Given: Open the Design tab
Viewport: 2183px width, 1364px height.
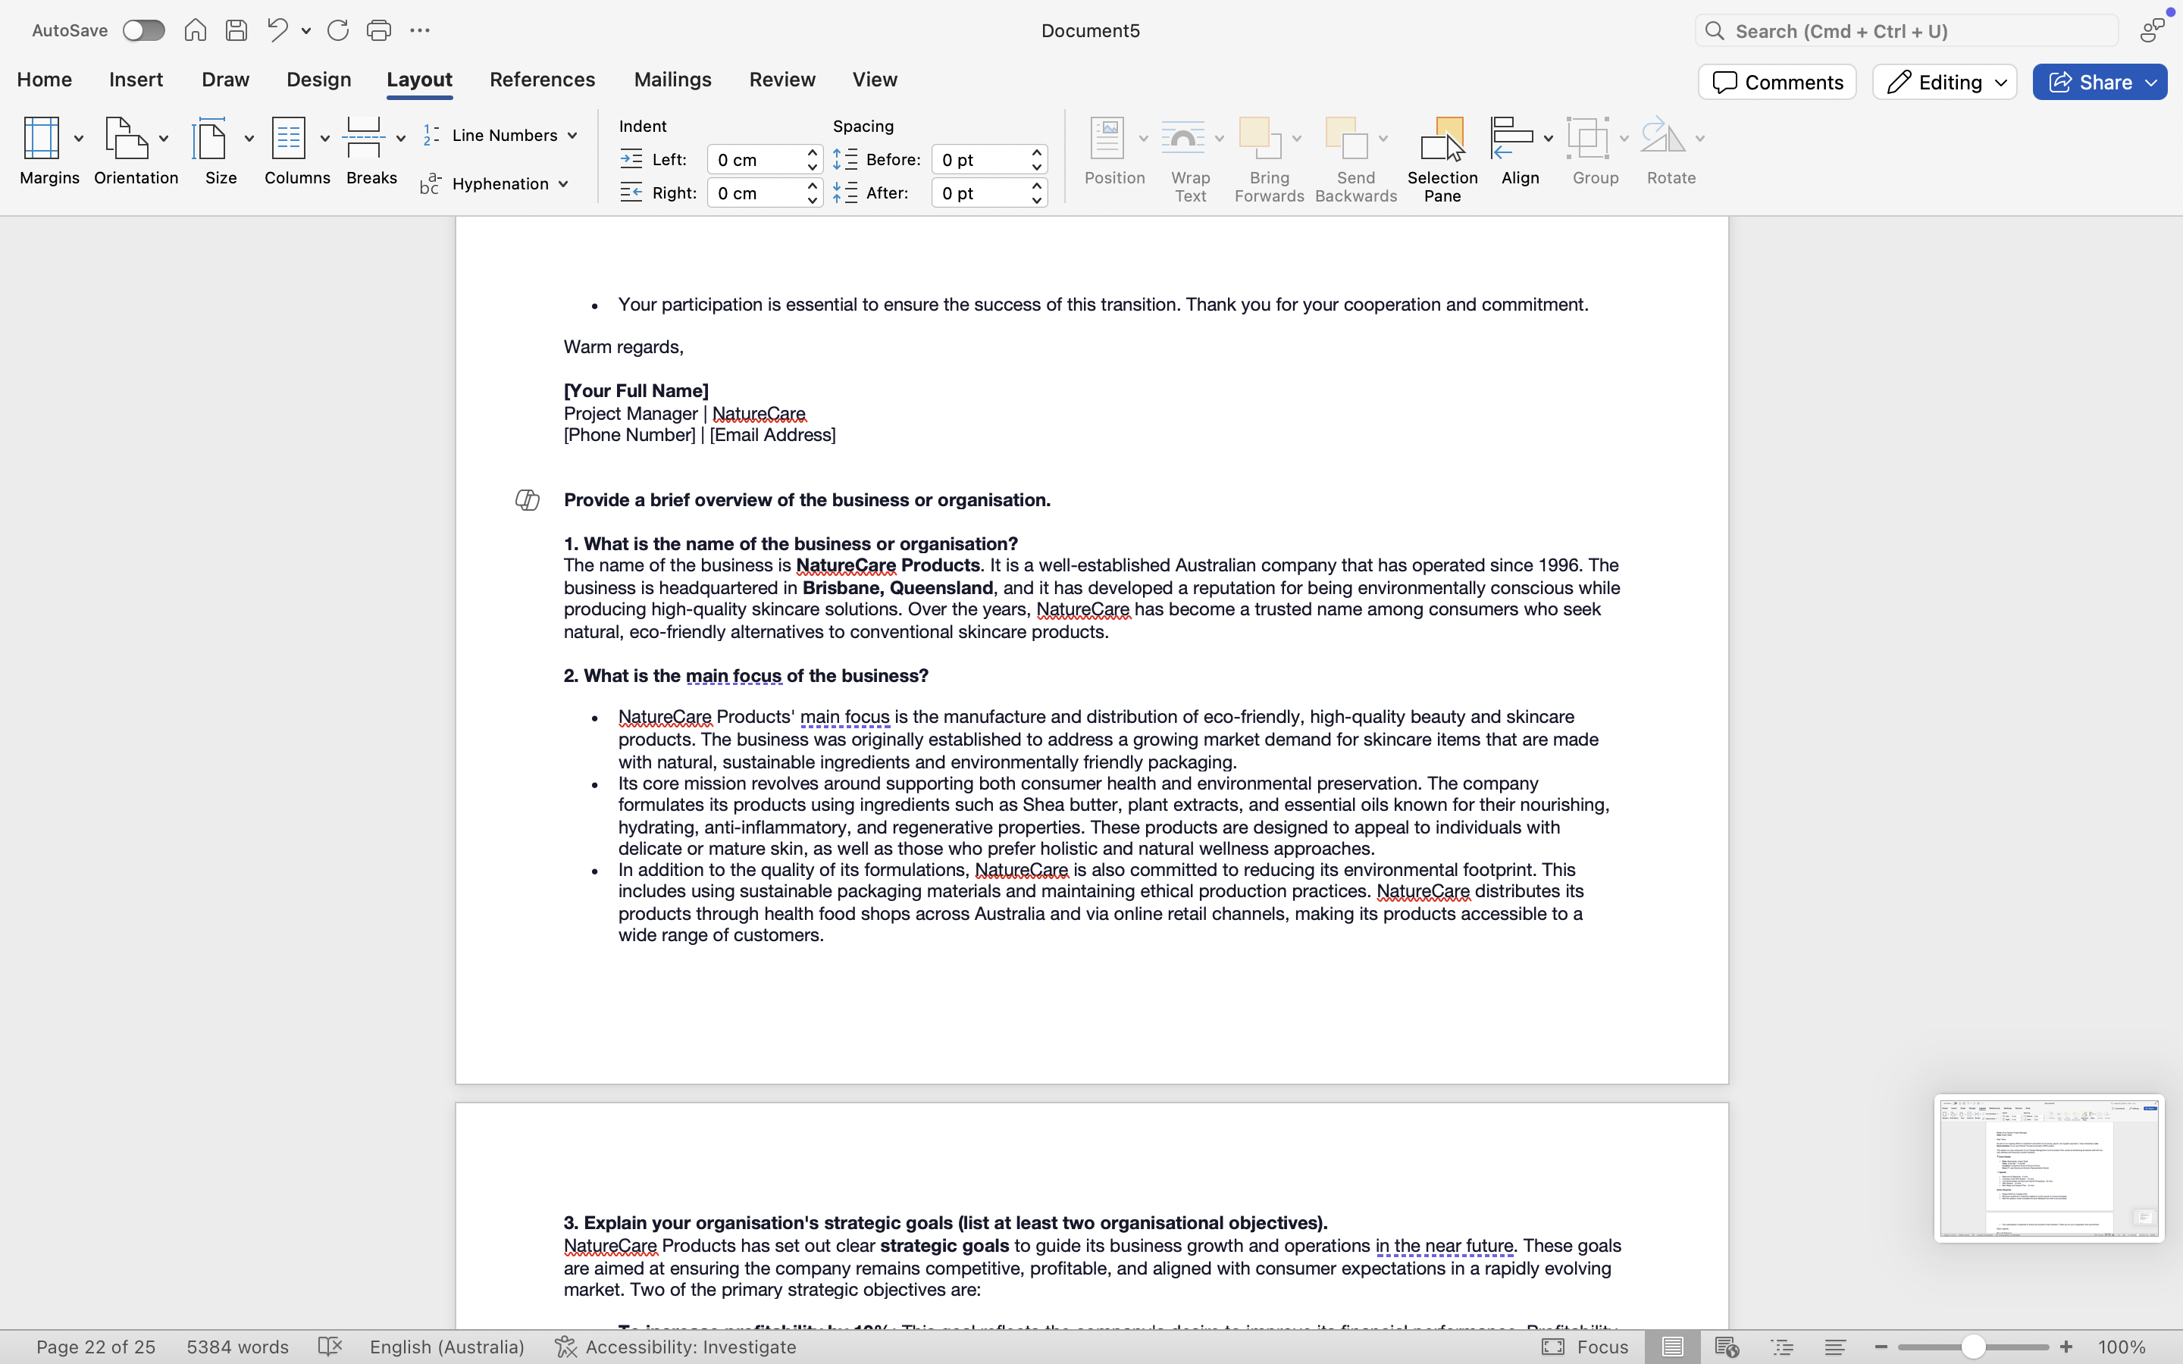Looking at the screenshot, I should coord(318,80).
